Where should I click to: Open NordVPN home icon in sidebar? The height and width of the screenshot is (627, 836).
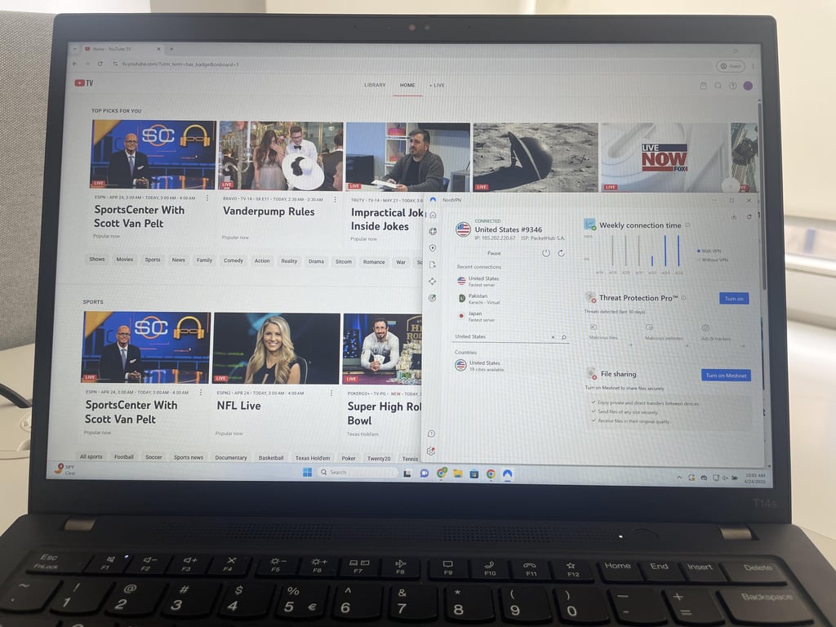(x=433, y=215)
